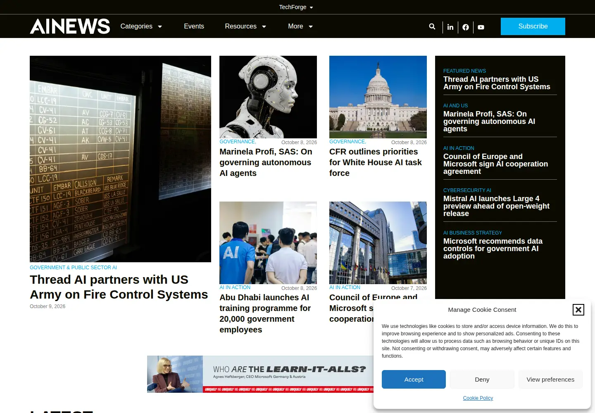This screenshot has width=595, height=413.
Task: Open the fire control board article image
Action: pos(120,159)
